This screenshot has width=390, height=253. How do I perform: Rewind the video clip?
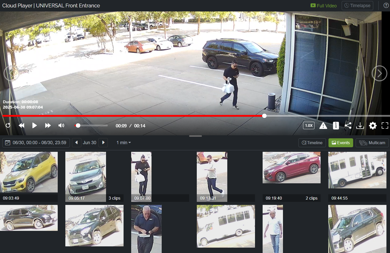22,126
